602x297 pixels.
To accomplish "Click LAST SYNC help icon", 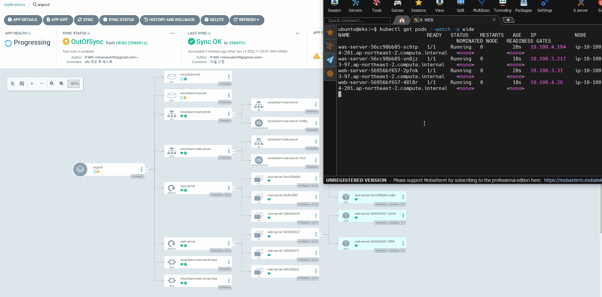I will click(x=210, y=33).
